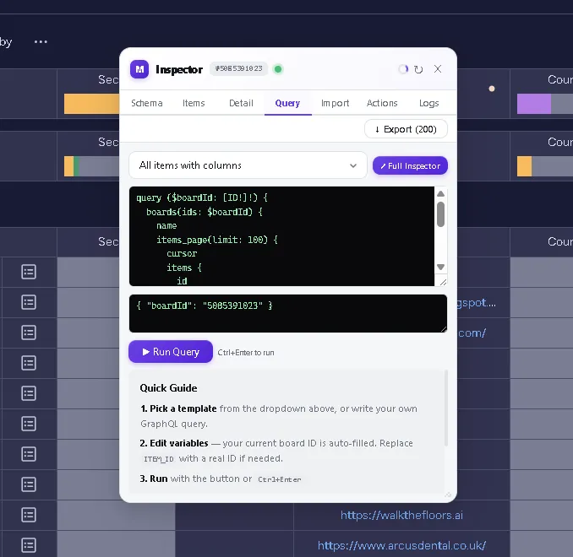573x557 pixels.
Task: Click the Quick Guide panel scrollbar
Action: [x=446, y=408]
